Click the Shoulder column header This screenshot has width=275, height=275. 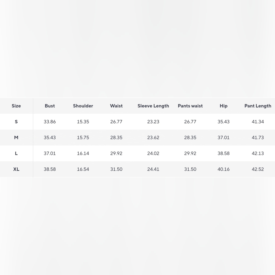click(x=83, y=106)
